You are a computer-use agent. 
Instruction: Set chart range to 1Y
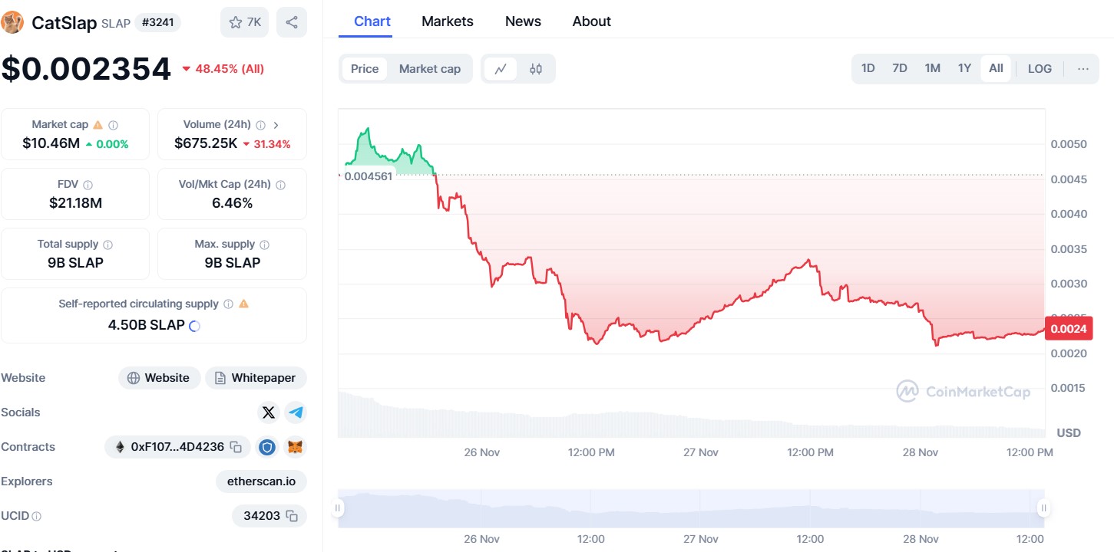point(964,68)
